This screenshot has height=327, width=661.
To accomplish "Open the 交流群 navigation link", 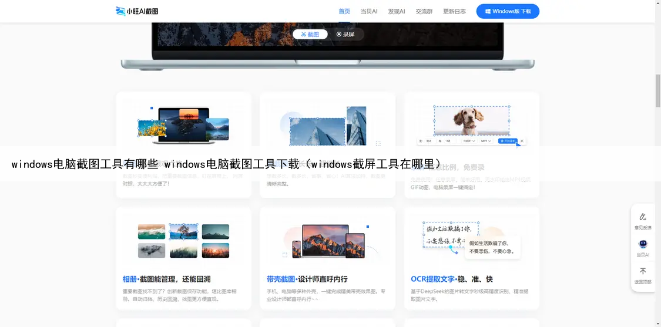I will [424, 11].
